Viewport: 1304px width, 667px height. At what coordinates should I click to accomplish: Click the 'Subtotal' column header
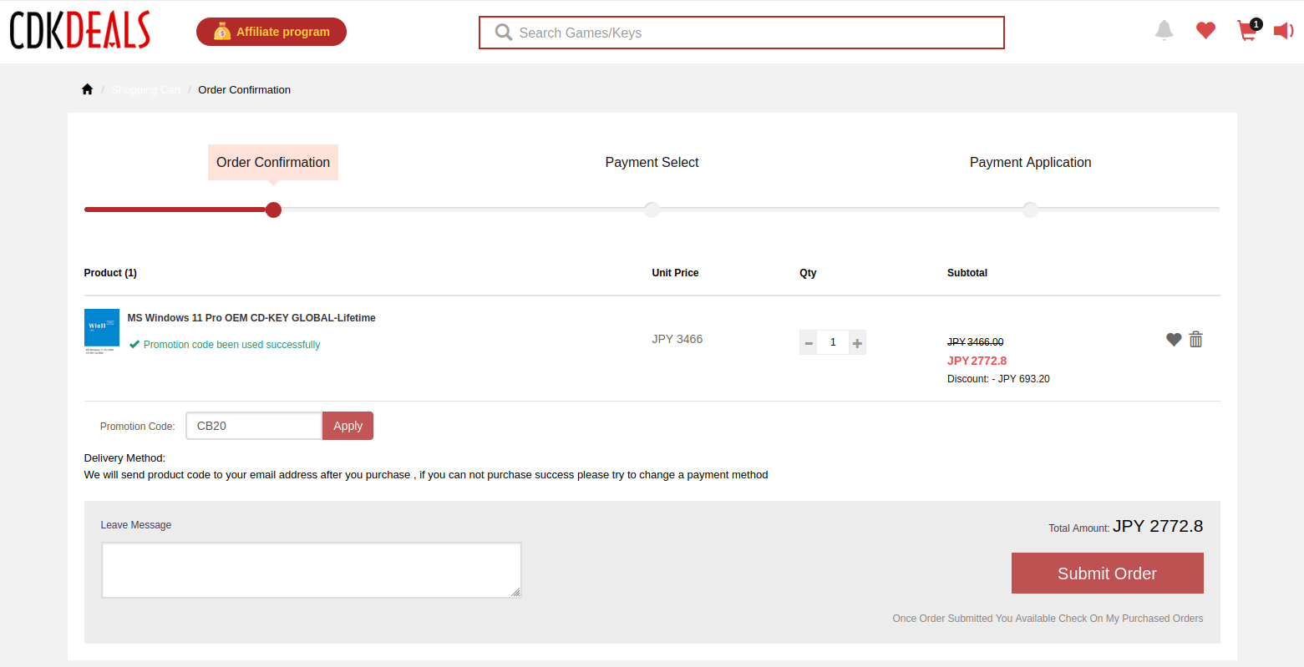pyautogui.click(x=967, y=273)
